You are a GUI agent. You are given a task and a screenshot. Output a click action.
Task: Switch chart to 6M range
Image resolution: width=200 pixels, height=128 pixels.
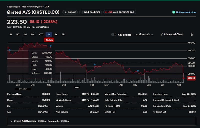[x=33, y=34]
